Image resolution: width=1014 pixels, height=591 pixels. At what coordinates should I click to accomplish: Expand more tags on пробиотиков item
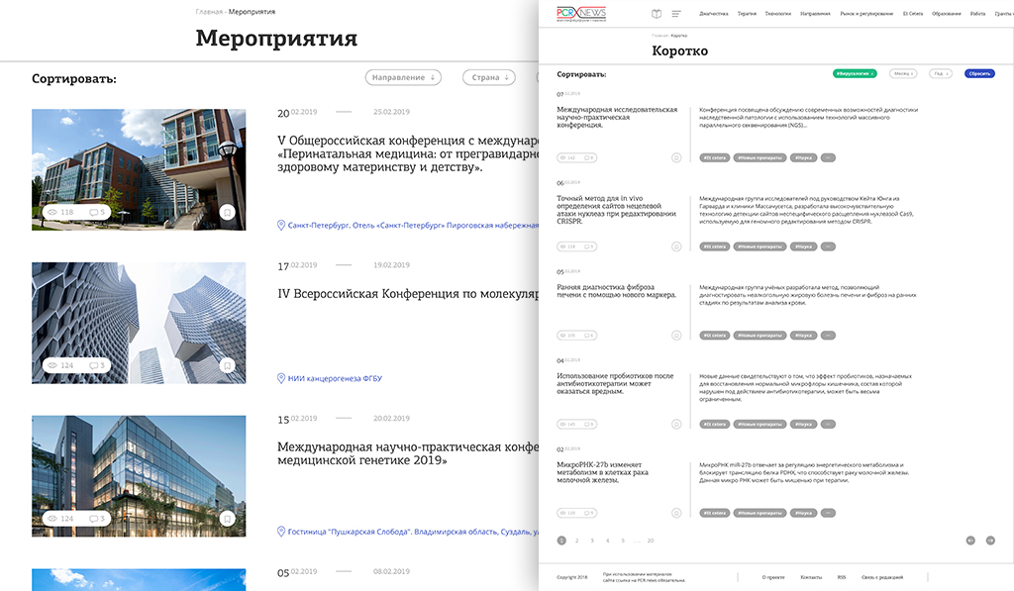coord(828,424)
